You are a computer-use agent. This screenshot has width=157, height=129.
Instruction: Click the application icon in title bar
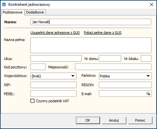(x=4, y=5)
